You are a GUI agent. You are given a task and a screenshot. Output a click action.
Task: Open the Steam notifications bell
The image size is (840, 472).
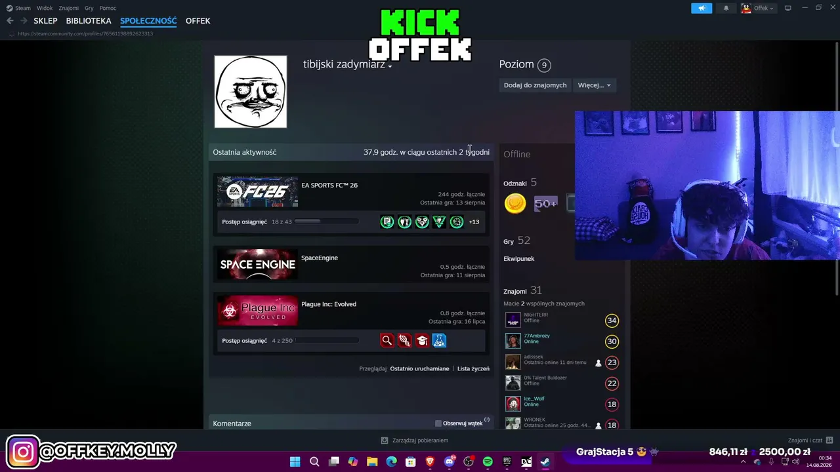pyautogui.click(x=726, y=9)
